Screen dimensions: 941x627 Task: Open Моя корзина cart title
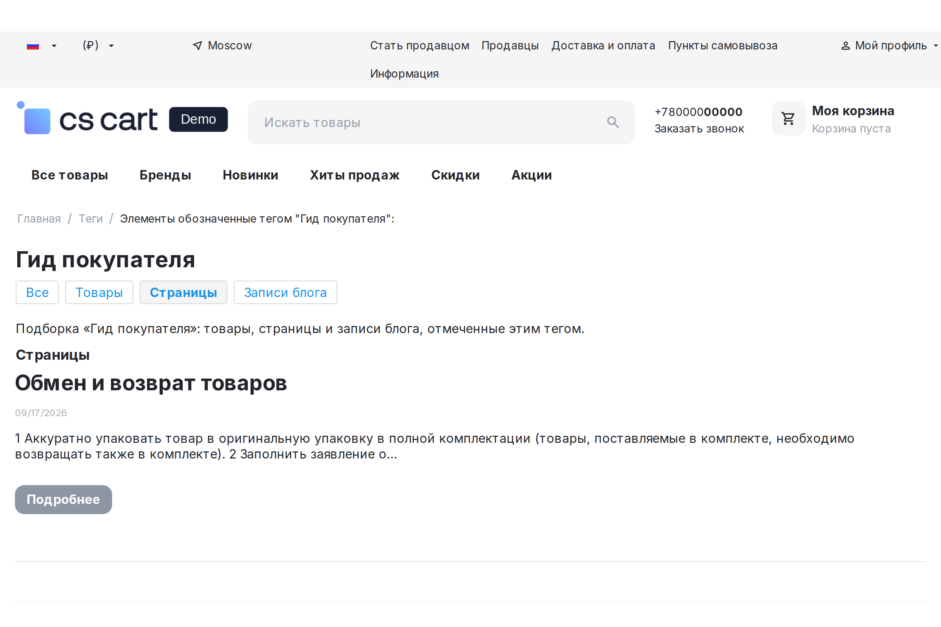[852, 111]
